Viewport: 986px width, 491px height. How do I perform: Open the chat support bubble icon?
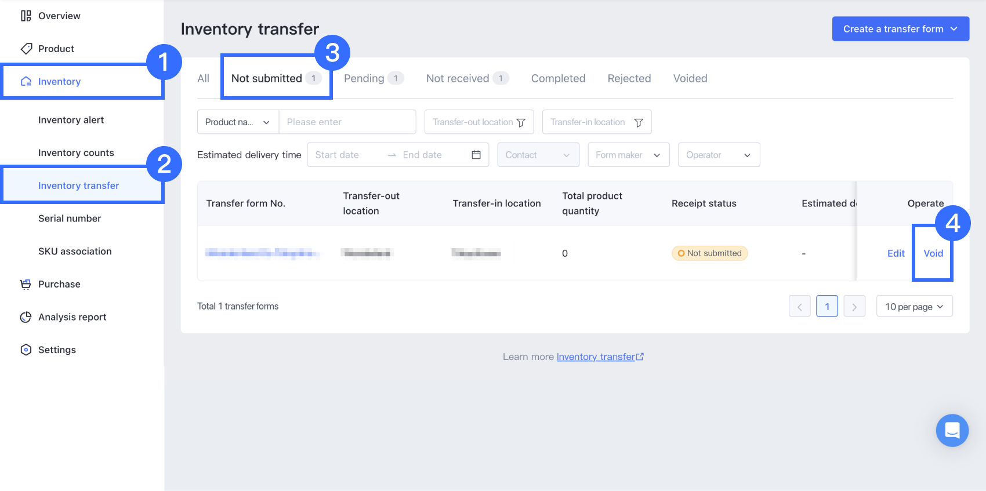coord(952,430)
